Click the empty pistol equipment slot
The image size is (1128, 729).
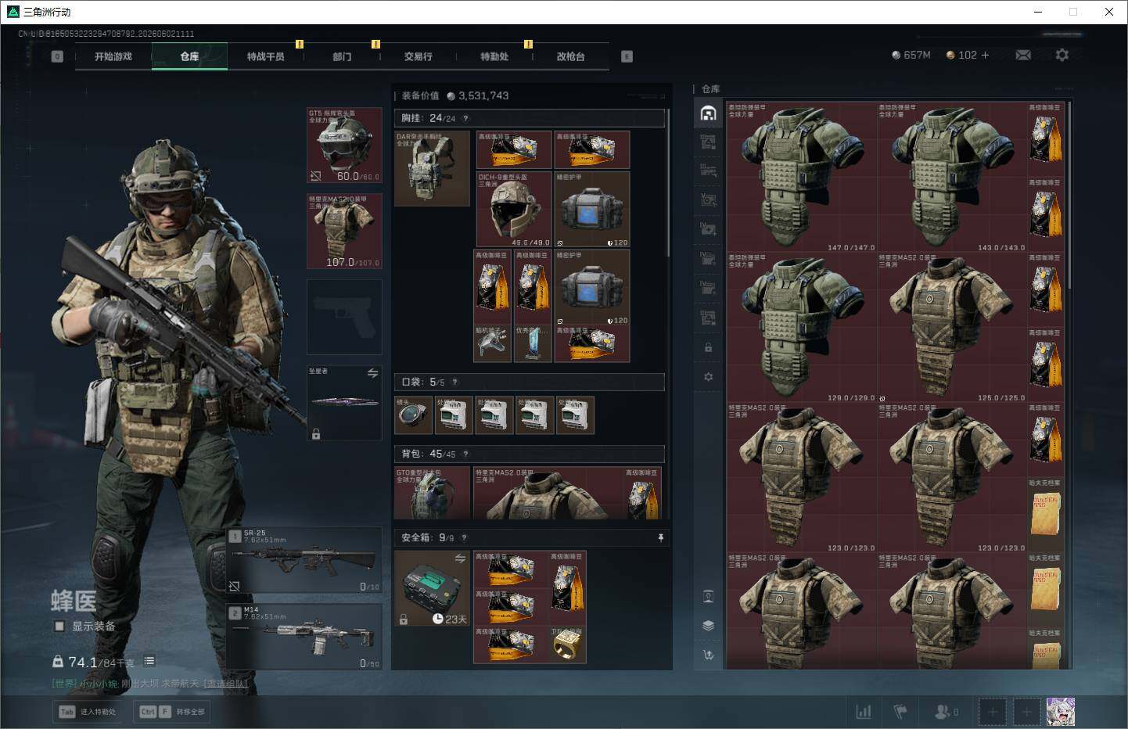tap(344, 317)
